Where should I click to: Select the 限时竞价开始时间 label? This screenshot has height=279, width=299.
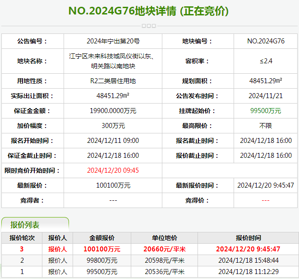(x=32, y=170)
